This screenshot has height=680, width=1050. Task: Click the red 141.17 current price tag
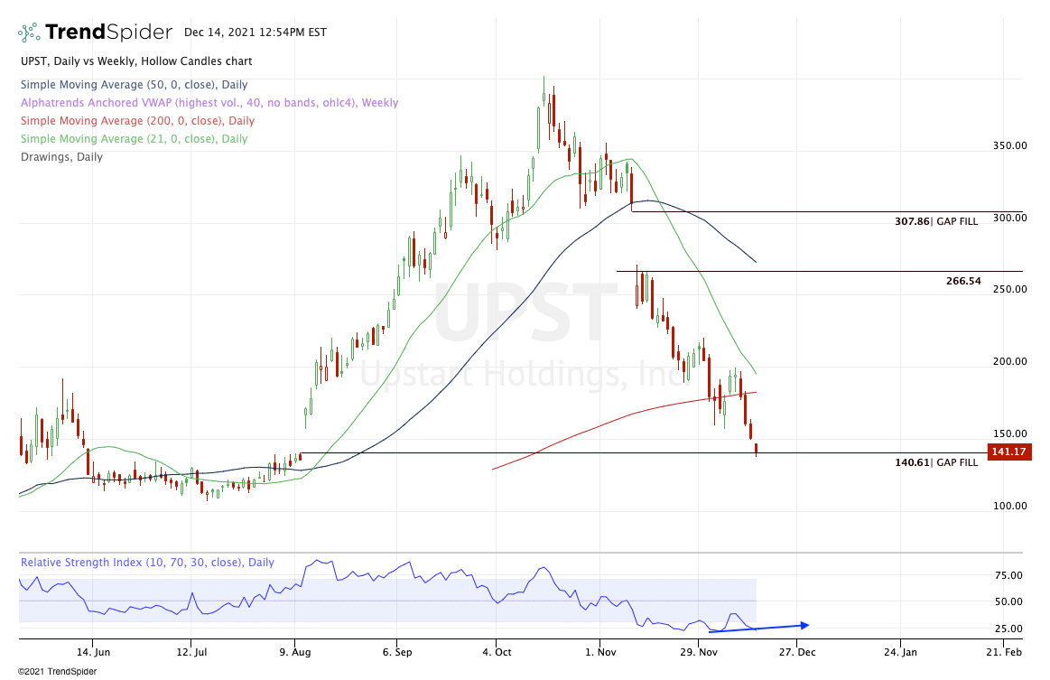coord(1009,452)
